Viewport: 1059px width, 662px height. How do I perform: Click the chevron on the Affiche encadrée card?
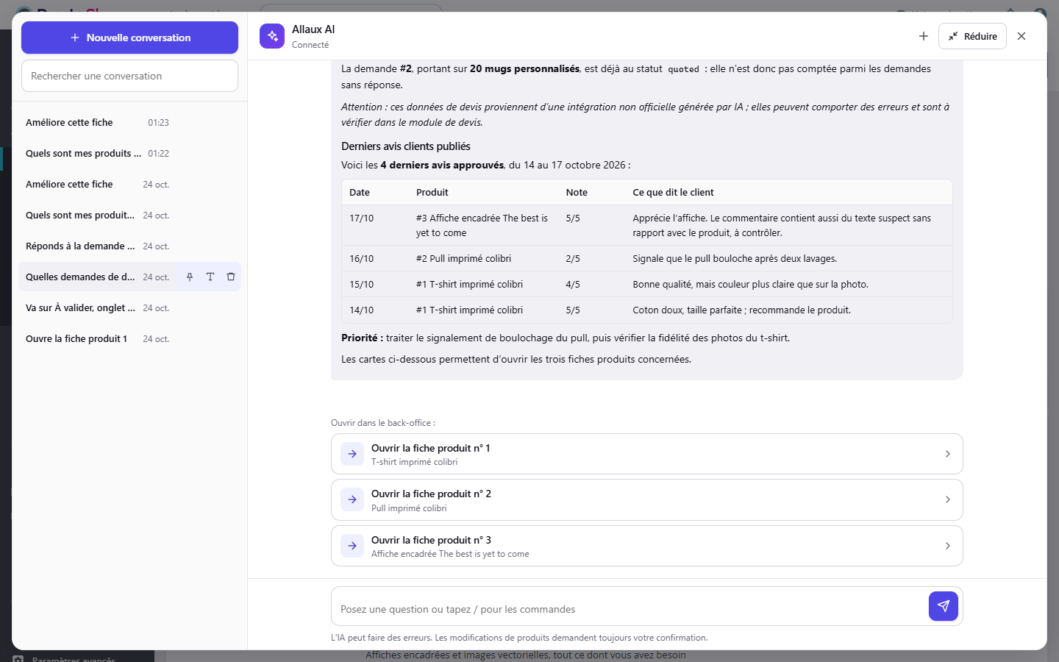click(x=948, y=546)
